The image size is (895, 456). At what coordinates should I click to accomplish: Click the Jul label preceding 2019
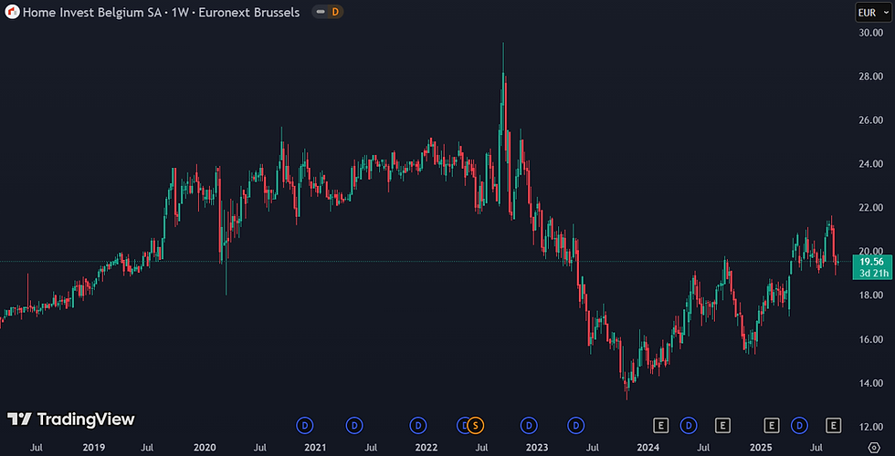pos(36,448)
